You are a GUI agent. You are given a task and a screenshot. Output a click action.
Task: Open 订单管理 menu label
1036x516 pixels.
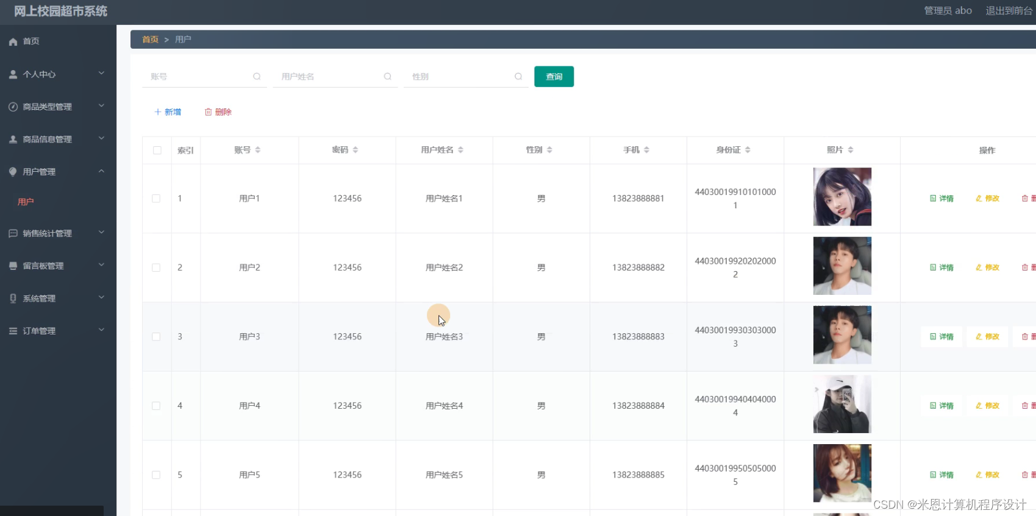(39, 331)
